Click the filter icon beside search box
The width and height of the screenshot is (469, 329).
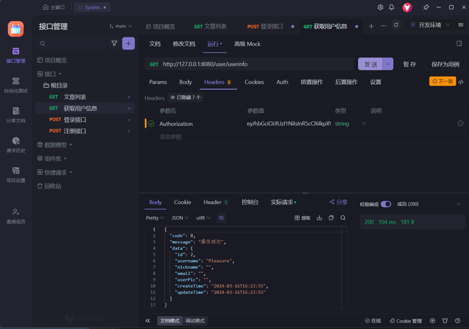click(x=114, y=43)
